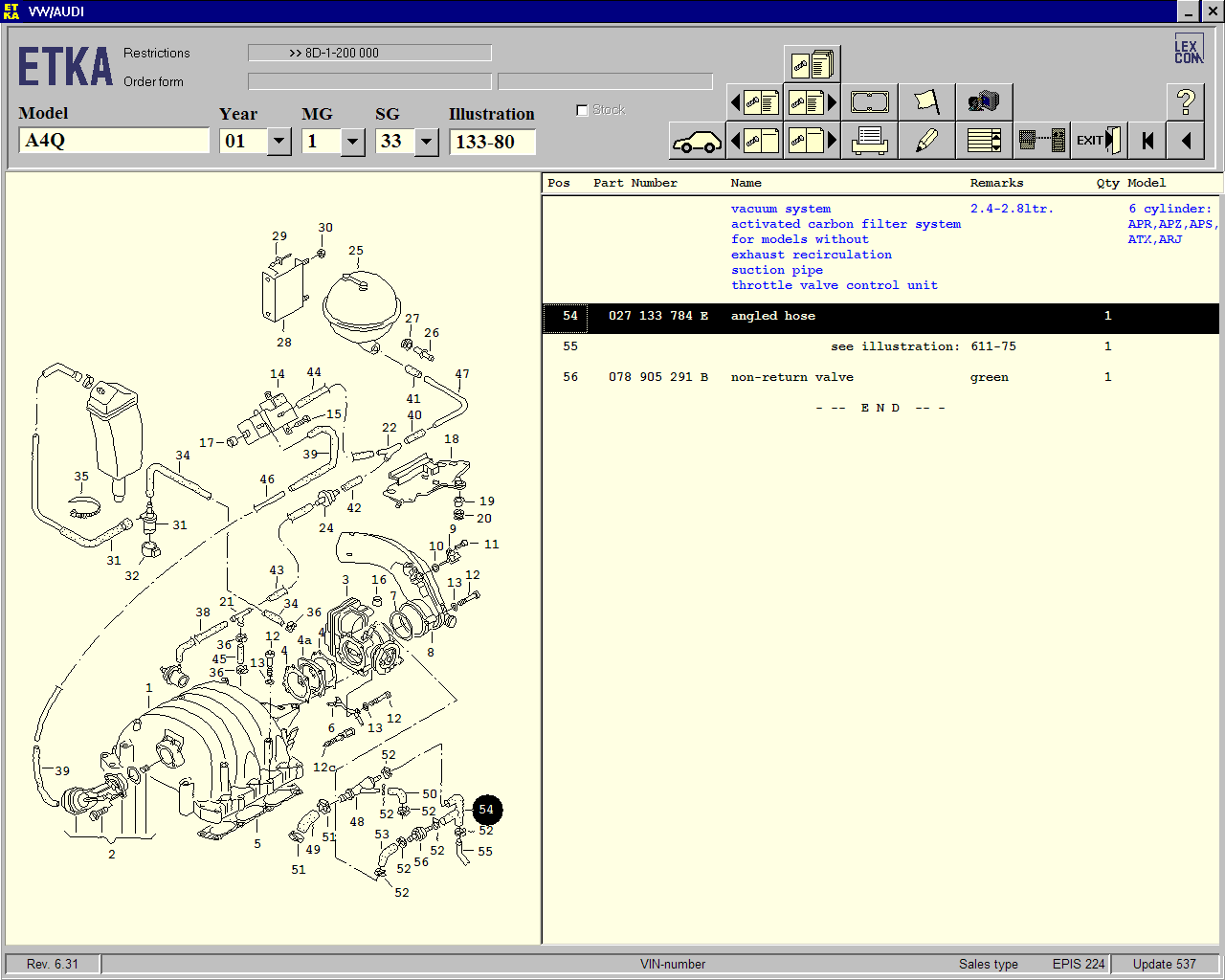
Task: Click position 47 in the diagram
Action: coord(462,374)
